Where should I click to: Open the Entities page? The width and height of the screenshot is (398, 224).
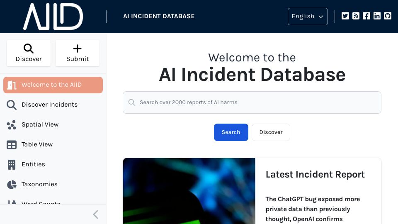(x=53, y=165)
